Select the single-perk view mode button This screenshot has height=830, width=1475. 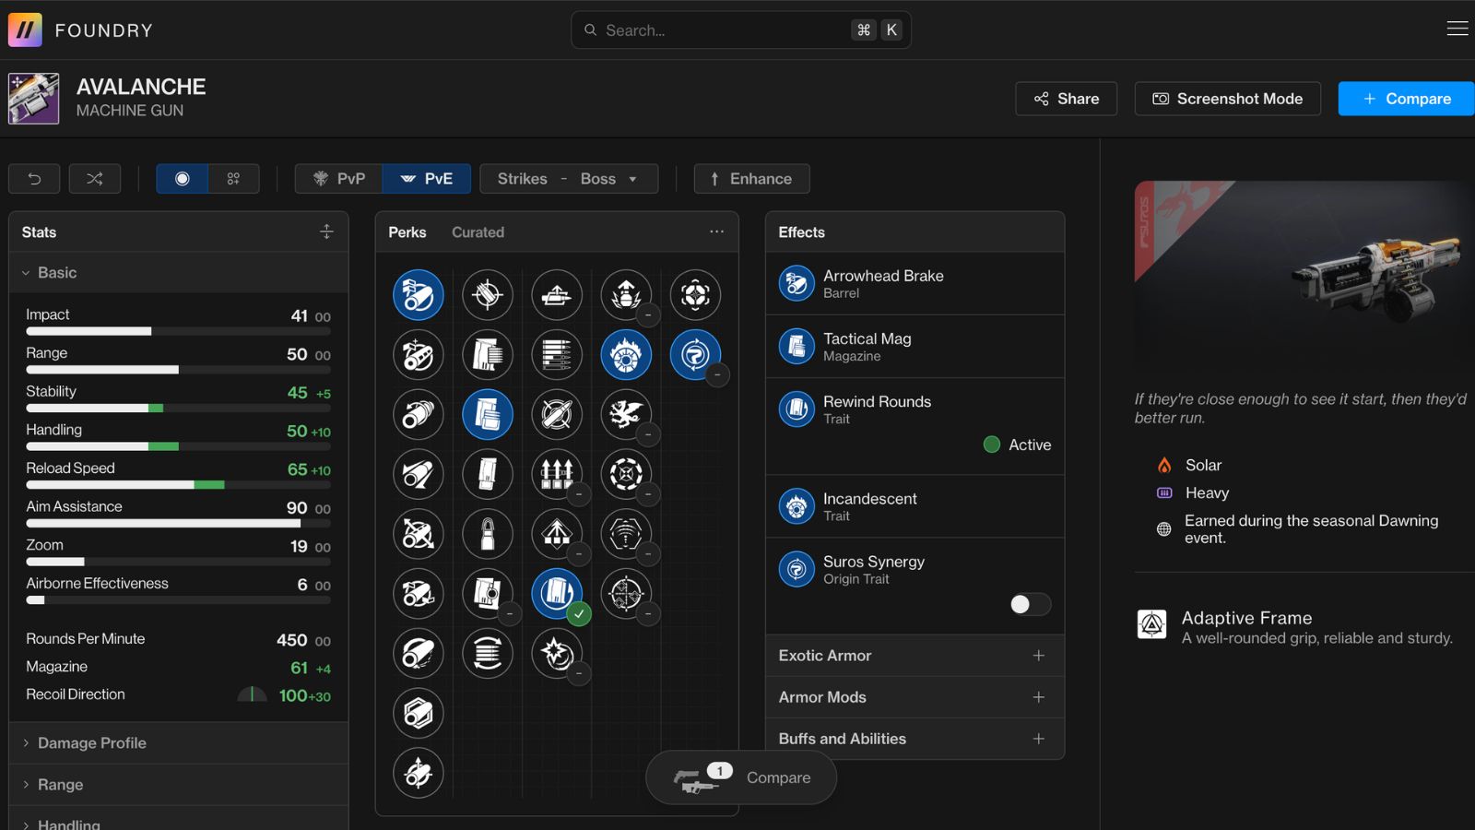click(x=183, y=179)
